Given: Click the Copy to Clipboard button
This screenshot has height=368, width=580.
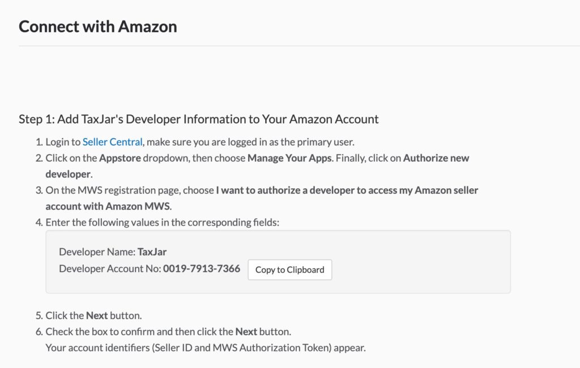Looking at the screenshot, I should 289,270.
